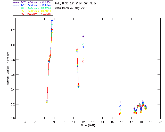Click the blue asterisk marker above 1.3 before 9 GMT

tap(52, 21)
